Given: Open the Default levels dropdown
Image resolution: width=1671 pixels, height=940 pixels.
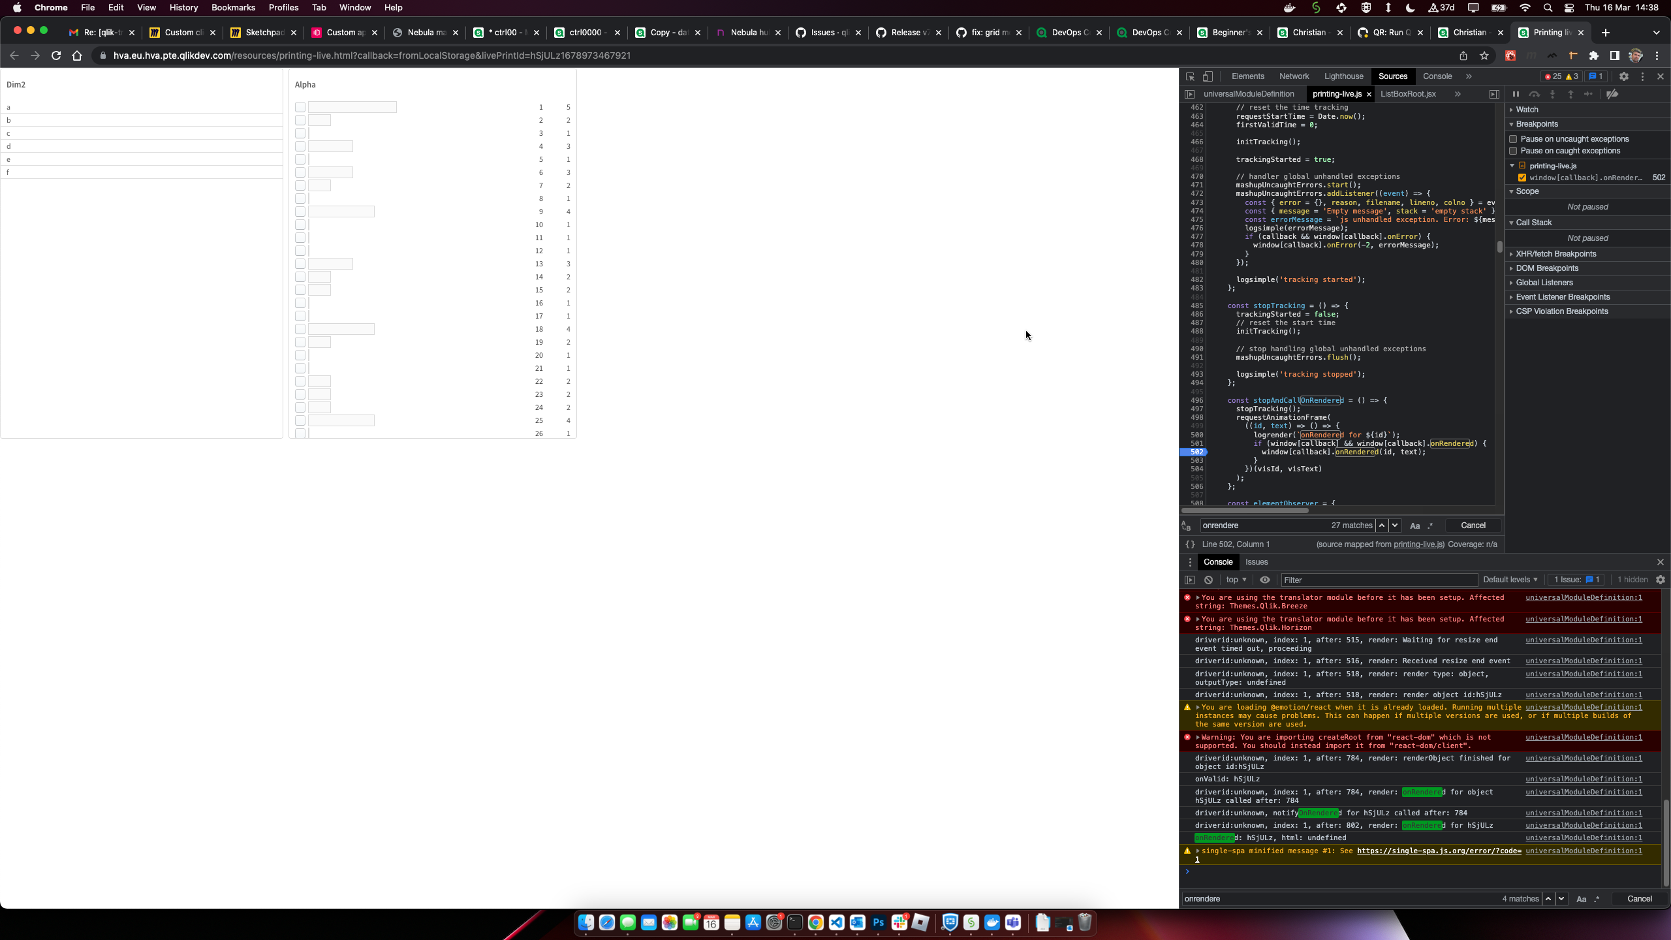Looking at the screenshot, I should [1510, 580].
